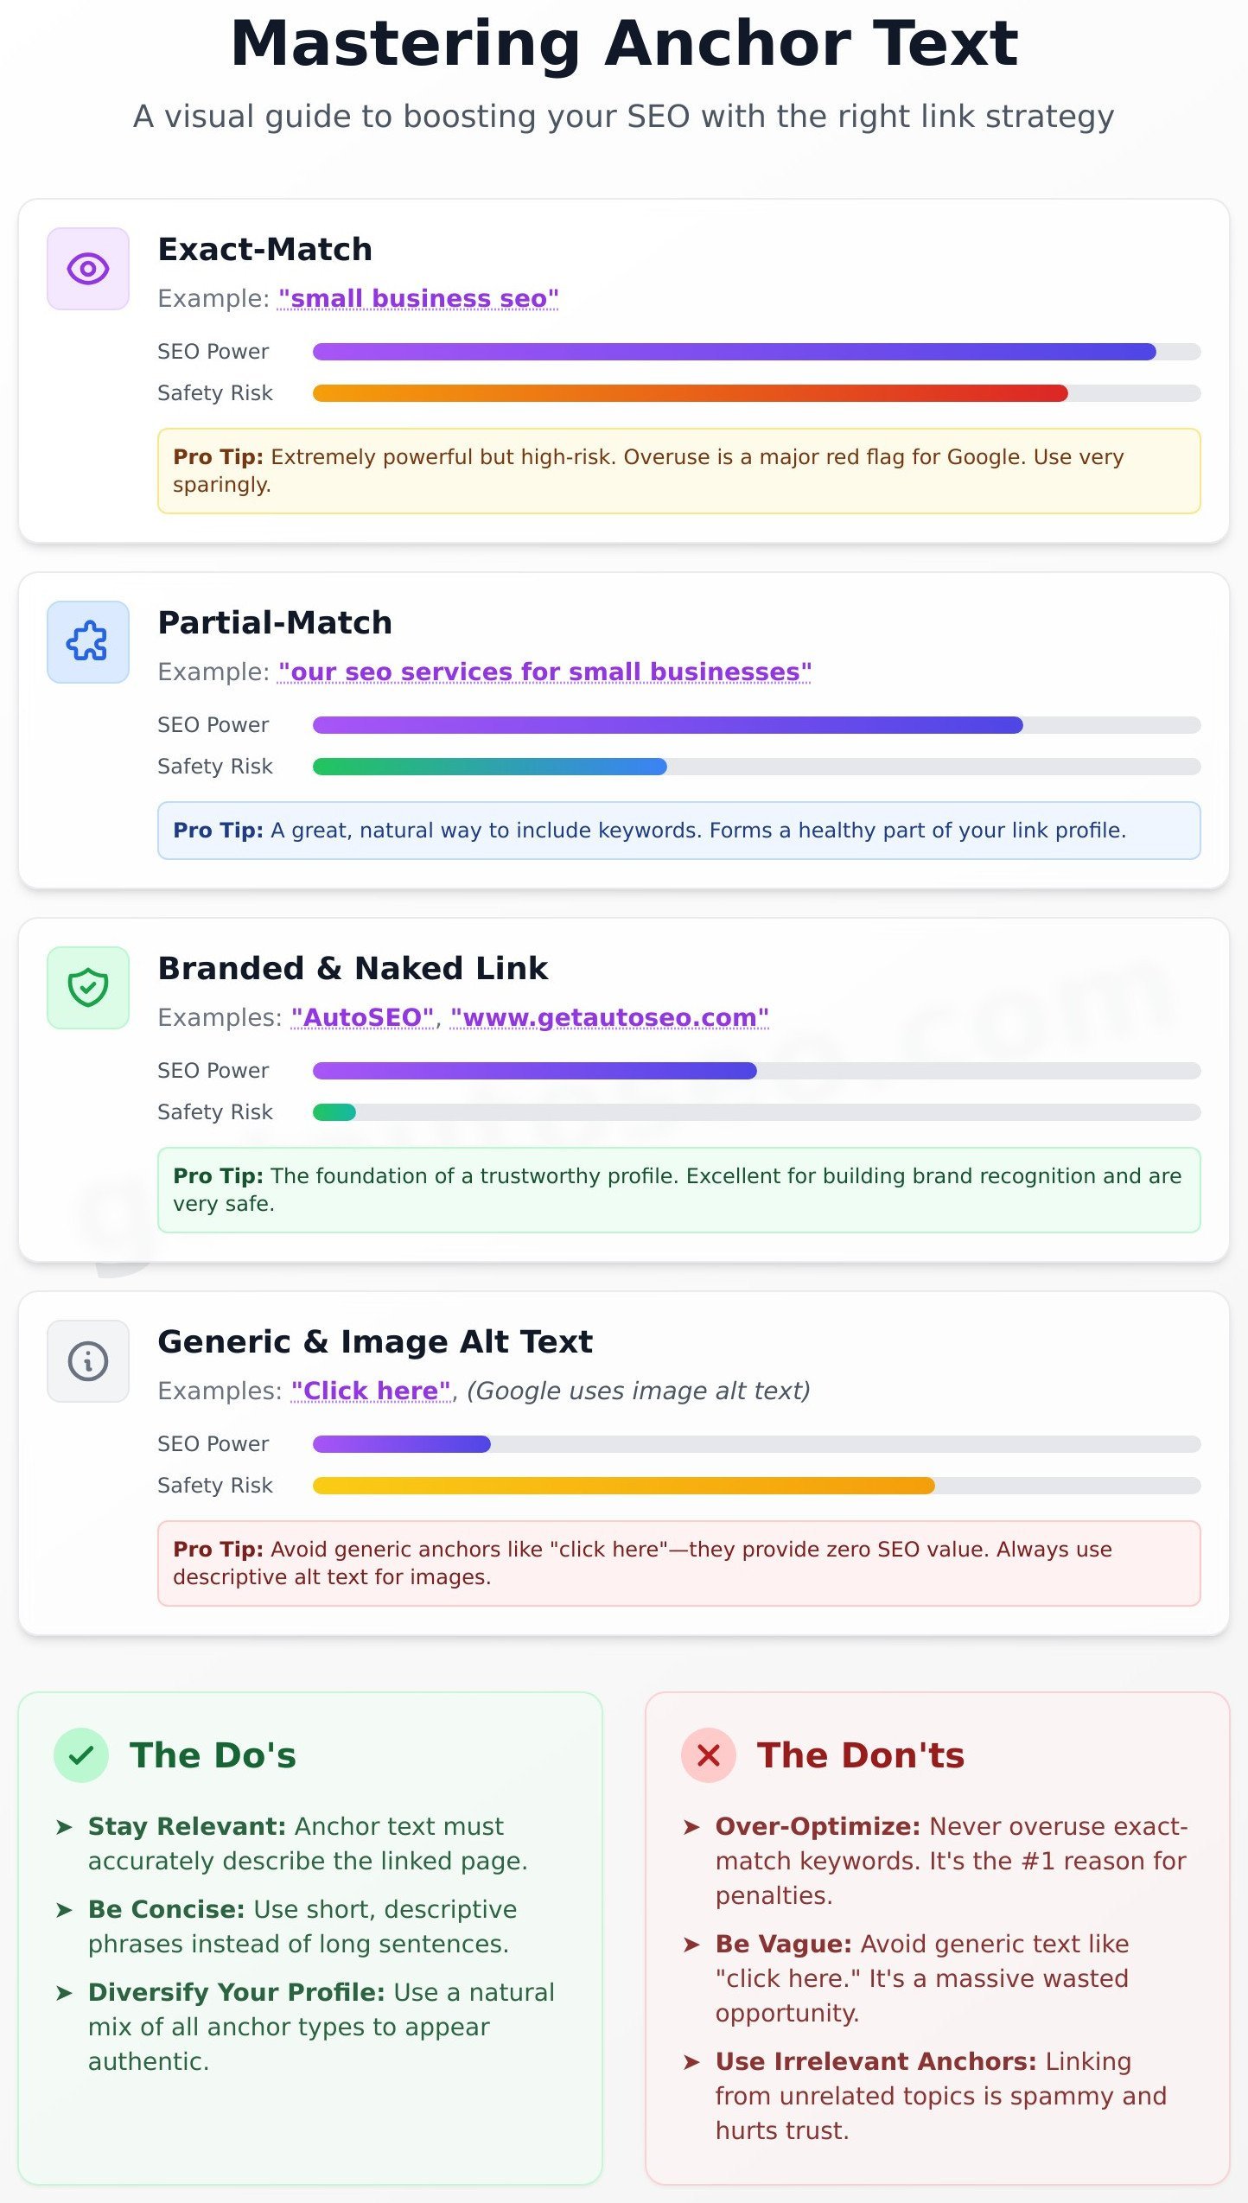Click the arrow bullet before Stay Relevant

64,1827
